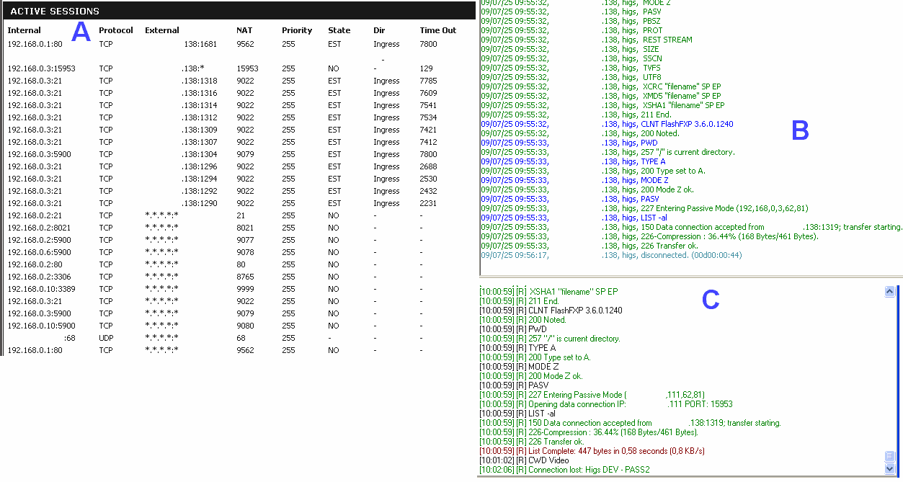Click 'List Complete: 447 bytes' red line
This screenshot has height=482, width=903.
pos(592,451)
